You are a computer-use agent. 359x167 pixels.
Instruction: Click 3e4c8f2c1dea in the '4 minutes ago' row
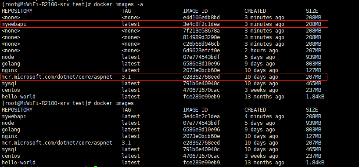[201, 116]
